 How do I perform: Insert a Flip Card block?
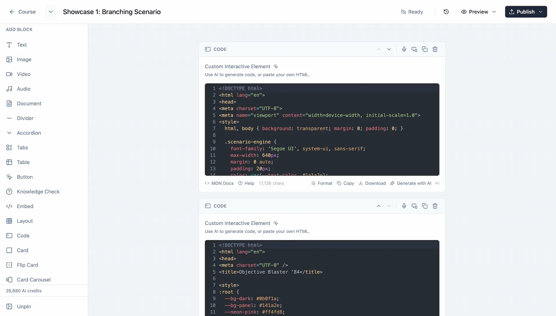[27, 265]
